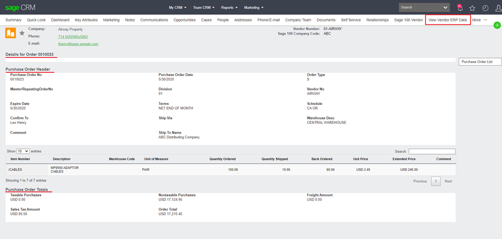Click the table Search filter field

point(432,151)
